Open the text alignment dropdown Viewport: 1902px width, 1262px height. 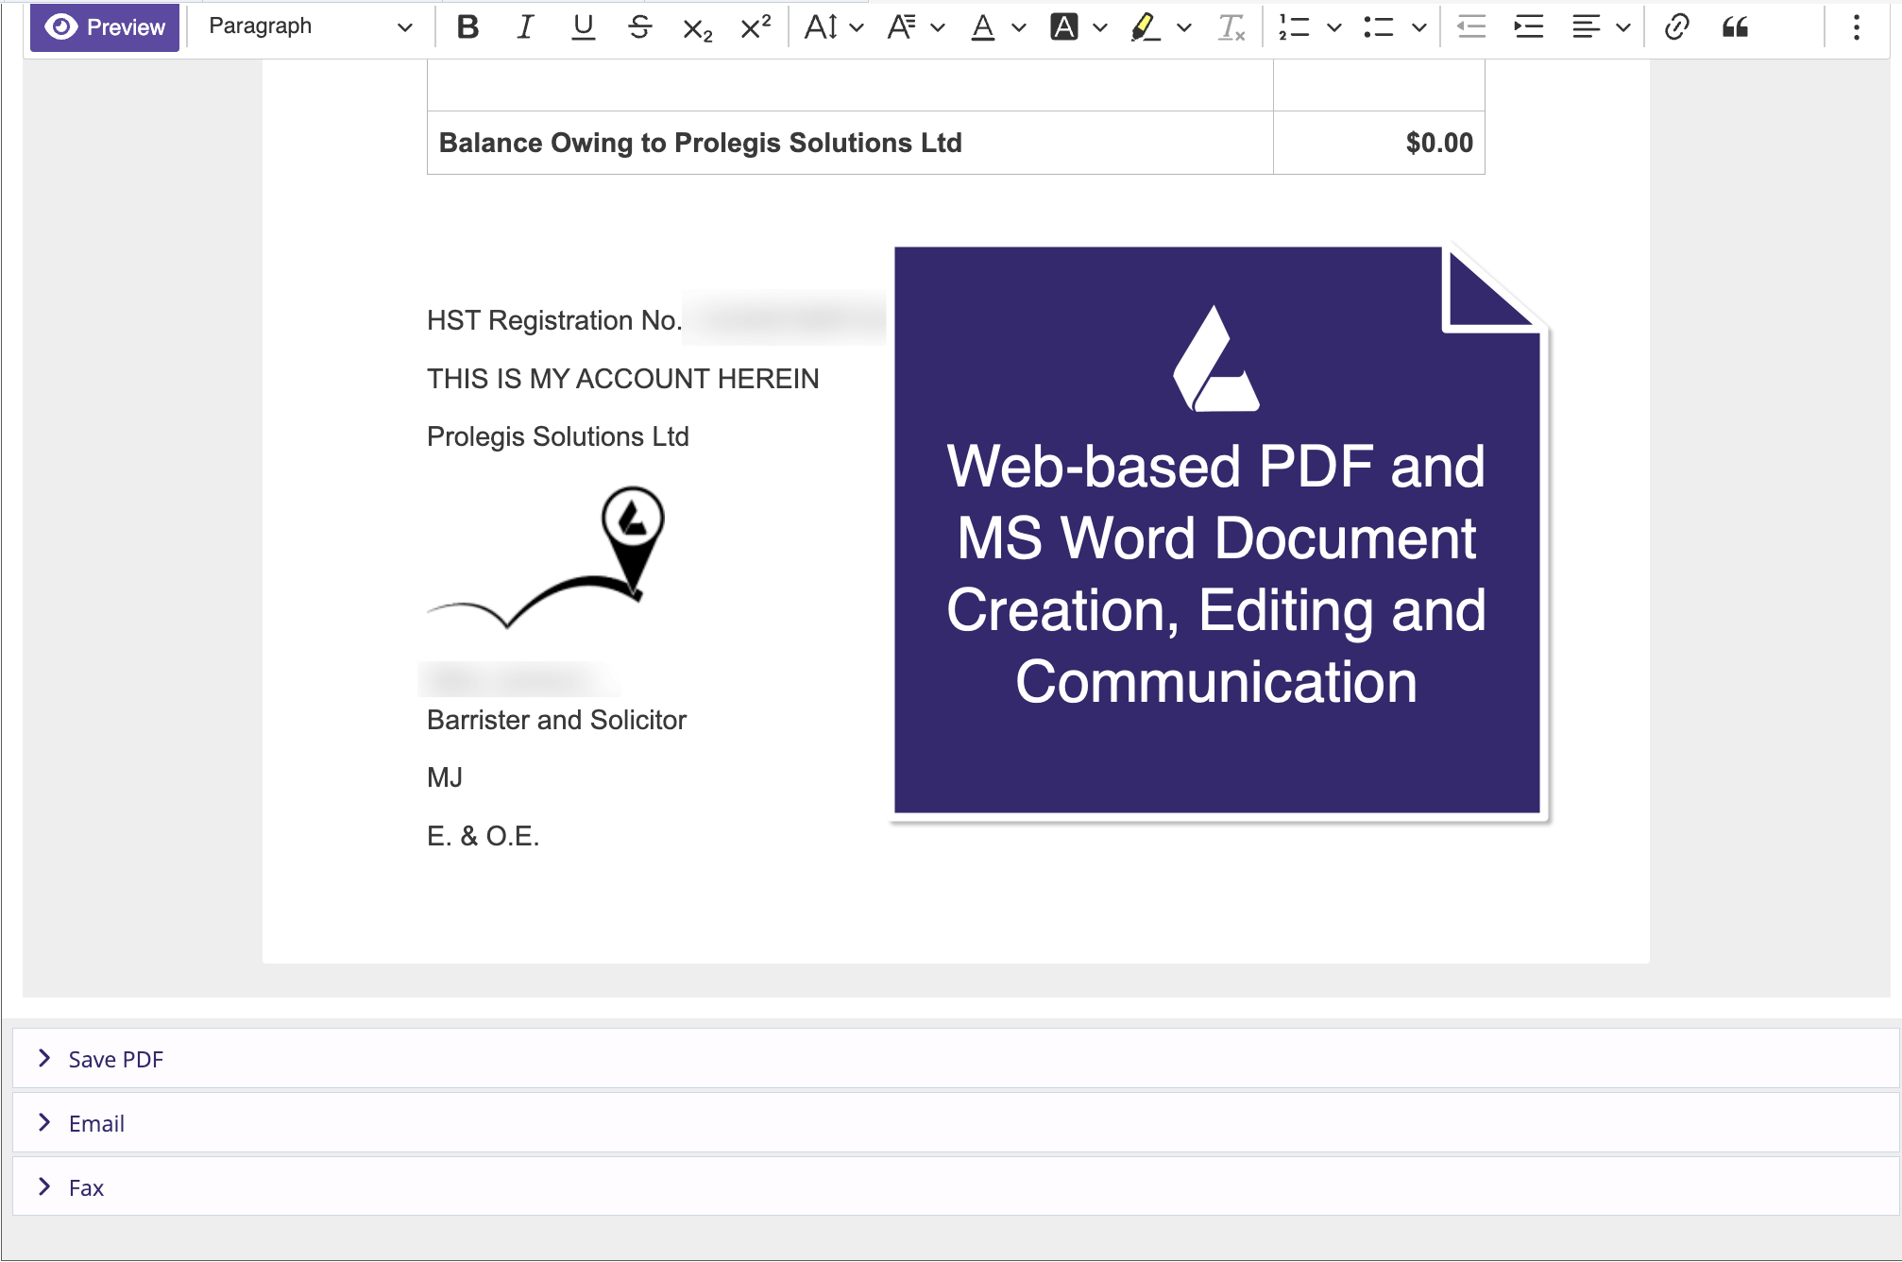(x=1601, y=27)
